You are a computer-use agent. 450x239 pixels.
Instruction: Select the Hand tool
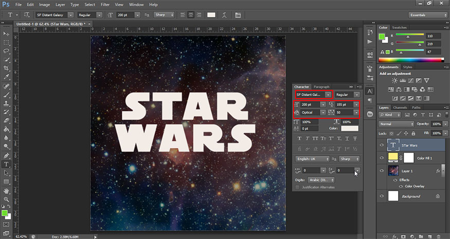(x=6, y=191)
